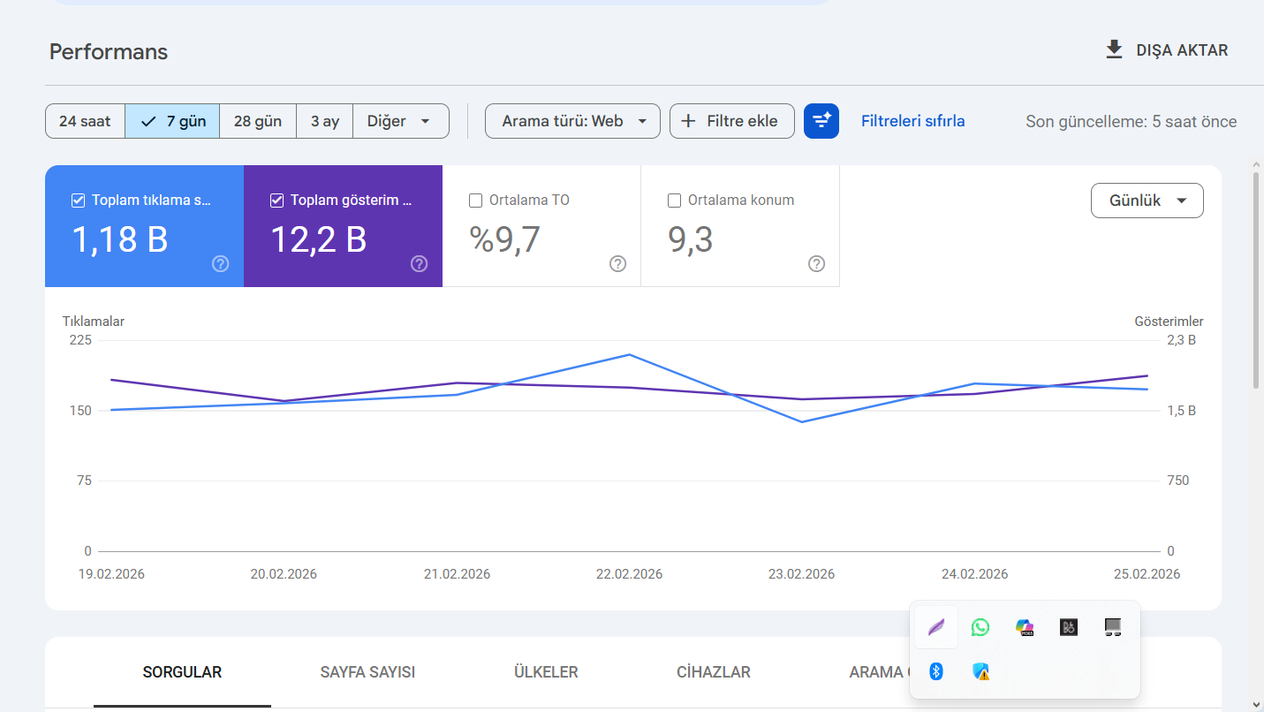Switch to the CİHAZLAR tab
Screen dimensions: 1264x712
[713, 672]
